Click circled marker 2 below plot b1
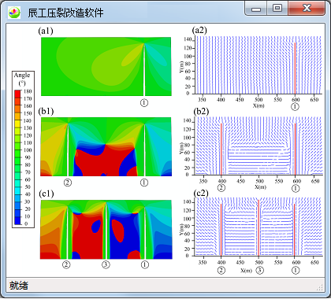This screenshot has height=299, width=331. [68, 183]
